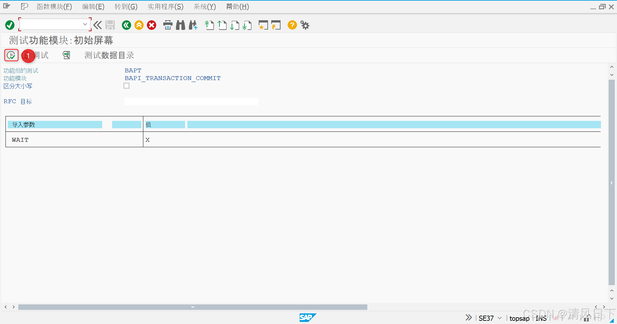This screenshot has height=324, width=617.
Task: Cancel with the red X toolbar icon
Action: click(151, 25)
